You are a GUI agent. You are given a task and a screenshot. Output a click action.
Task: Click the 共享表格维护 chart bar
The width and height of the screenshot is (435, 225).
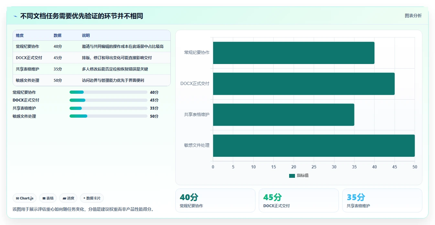pos(284,115)
